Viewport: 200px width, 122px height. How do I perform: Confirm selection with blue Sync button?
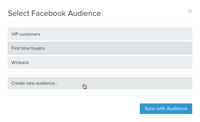[x=166, y=109]
